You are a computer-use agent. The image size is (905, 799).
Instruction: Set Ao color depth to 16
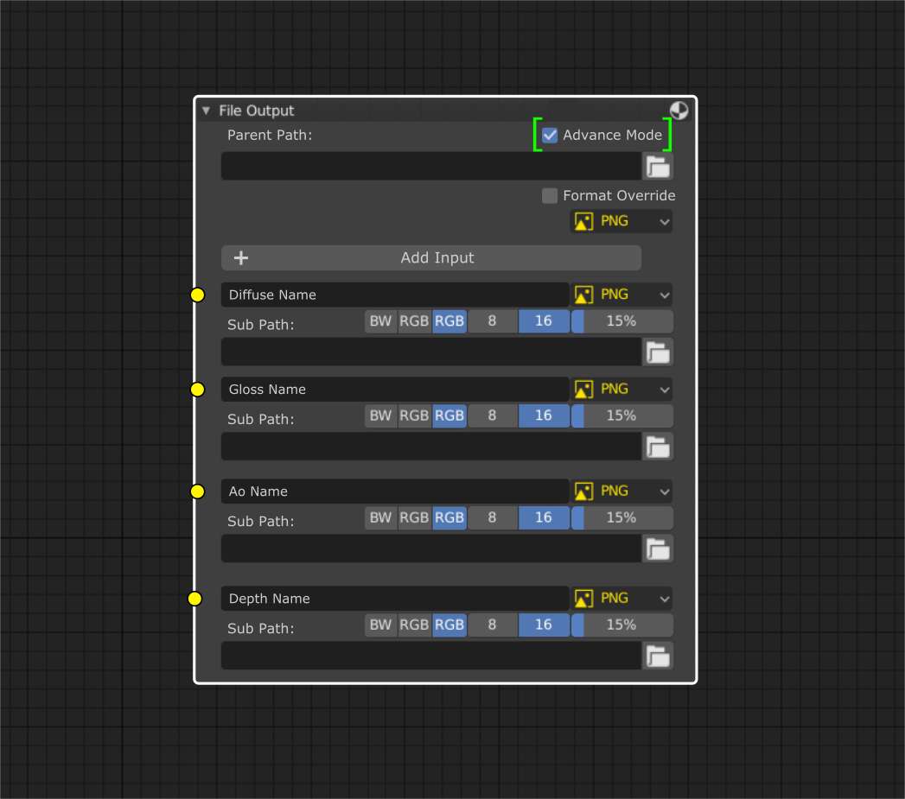coord(544,518)
